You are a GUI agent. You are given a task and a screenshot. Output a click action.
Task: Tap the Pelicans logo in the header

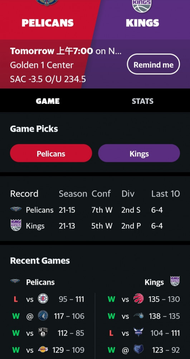click(47, 3)
